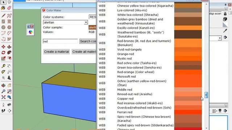Select the pencil Line tool

tap(3, 16)
